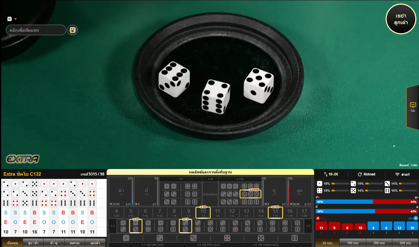
Task: Choose the two-and-three dice combination x15
Action: point(185,226)
